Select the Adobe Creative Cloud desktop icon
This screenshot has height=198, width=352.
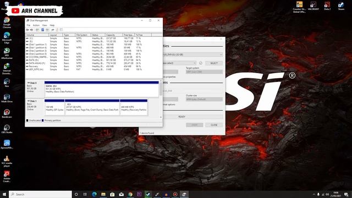click(x=7, y=177)
